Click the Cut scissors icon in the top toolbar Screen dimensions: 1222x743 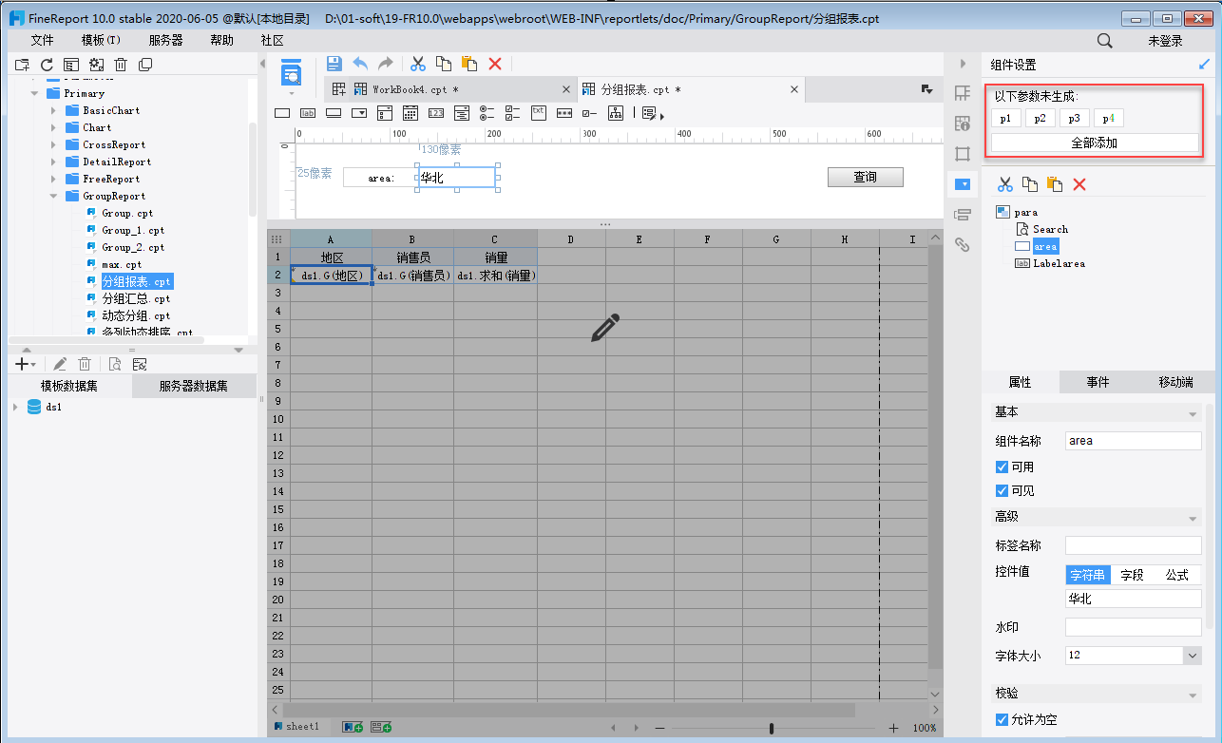tap(417, 64)
